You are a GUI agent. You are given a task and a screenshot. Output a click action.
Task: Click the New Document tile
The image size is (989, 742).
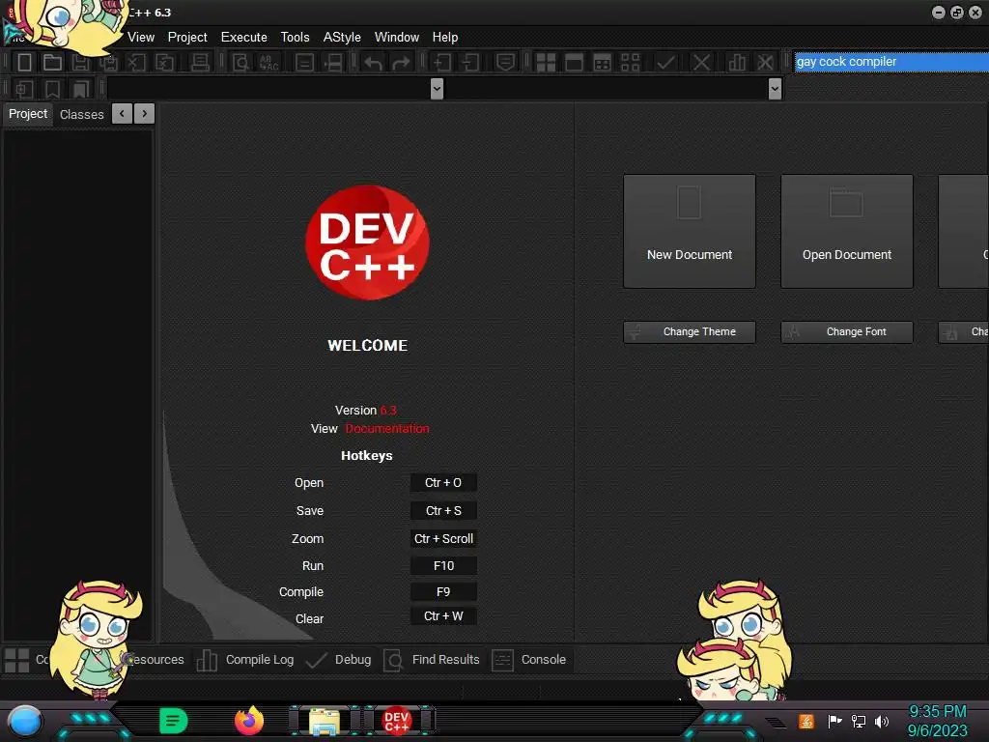click(x=690, y=231)
